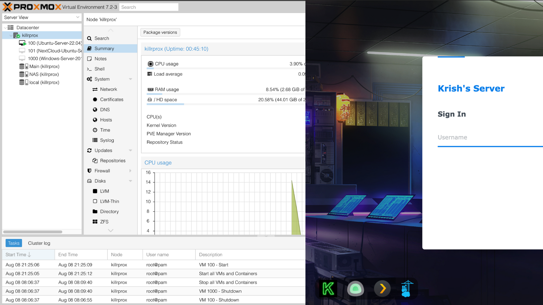The image size is (543, 305).
Task: Click the yellow chevron app icon in the dock
Action: tap(382, 289)
